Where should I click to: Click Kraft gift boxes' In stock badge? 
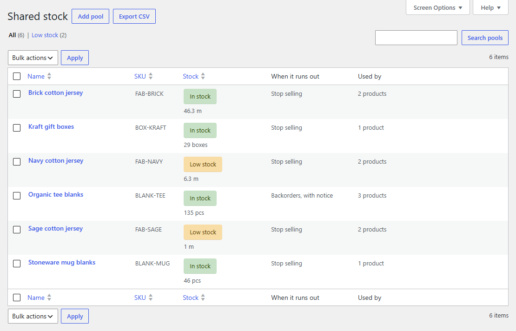[200, 130]
